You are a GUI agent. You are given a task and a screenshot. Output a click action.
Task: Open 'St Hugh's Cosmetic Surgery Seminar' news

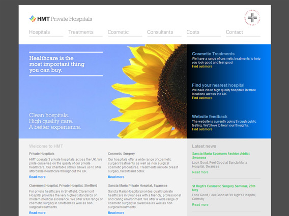[x=224, y=188]
